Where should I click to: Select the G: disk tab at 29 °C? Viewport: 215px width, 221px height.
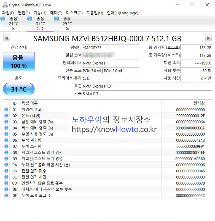click(67, 23)
